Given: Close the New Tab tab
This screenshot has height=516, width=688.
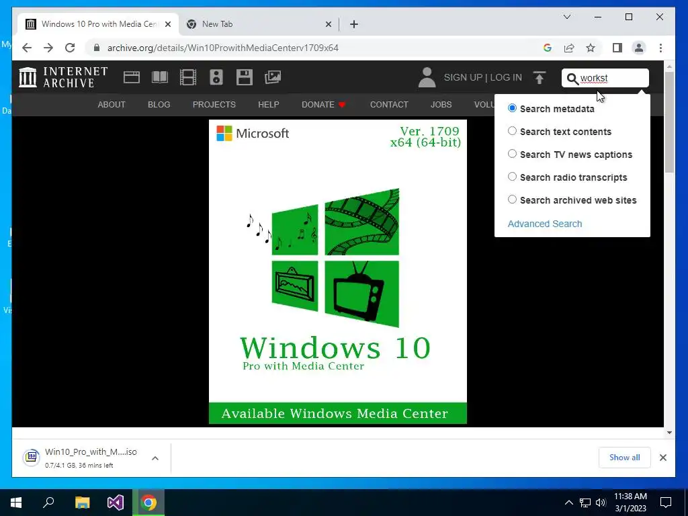Looking at the screenshot, I should 328,24.
